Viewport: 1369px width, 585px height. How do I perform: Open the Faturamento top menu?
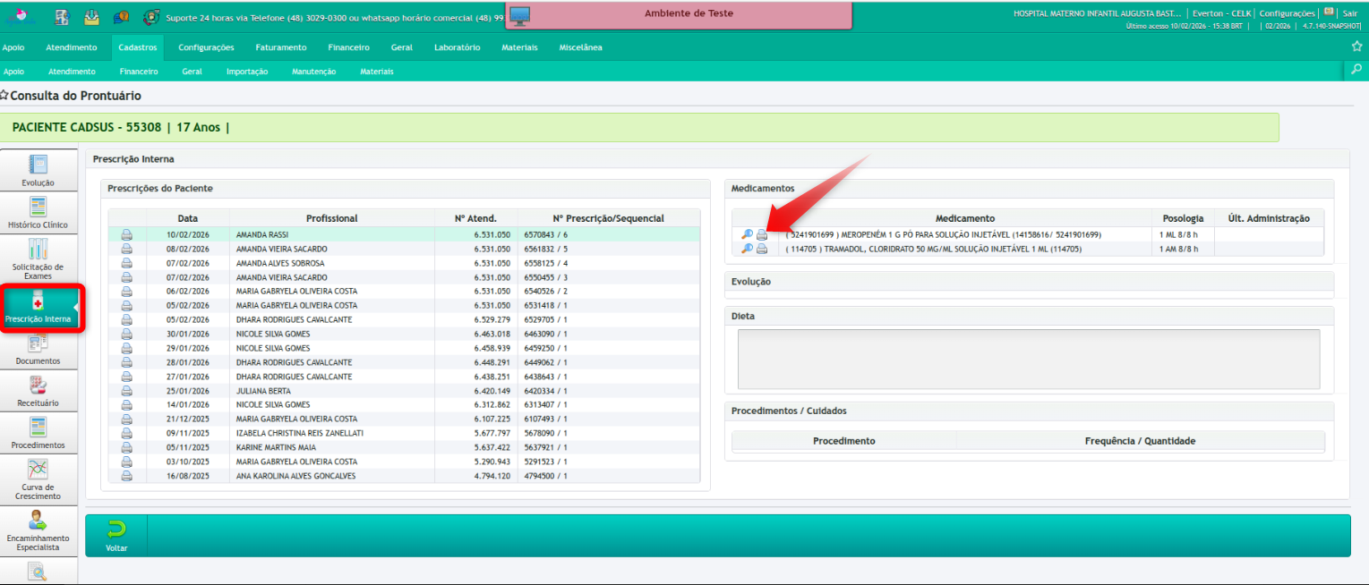point(280,47)
